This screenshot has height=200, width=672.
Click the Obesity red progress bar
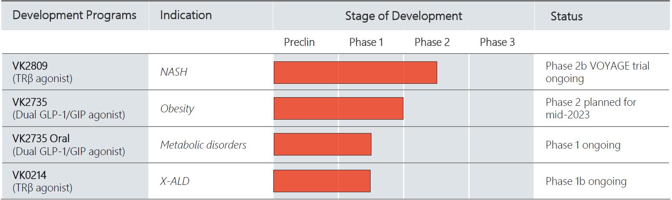click(338, 108)
